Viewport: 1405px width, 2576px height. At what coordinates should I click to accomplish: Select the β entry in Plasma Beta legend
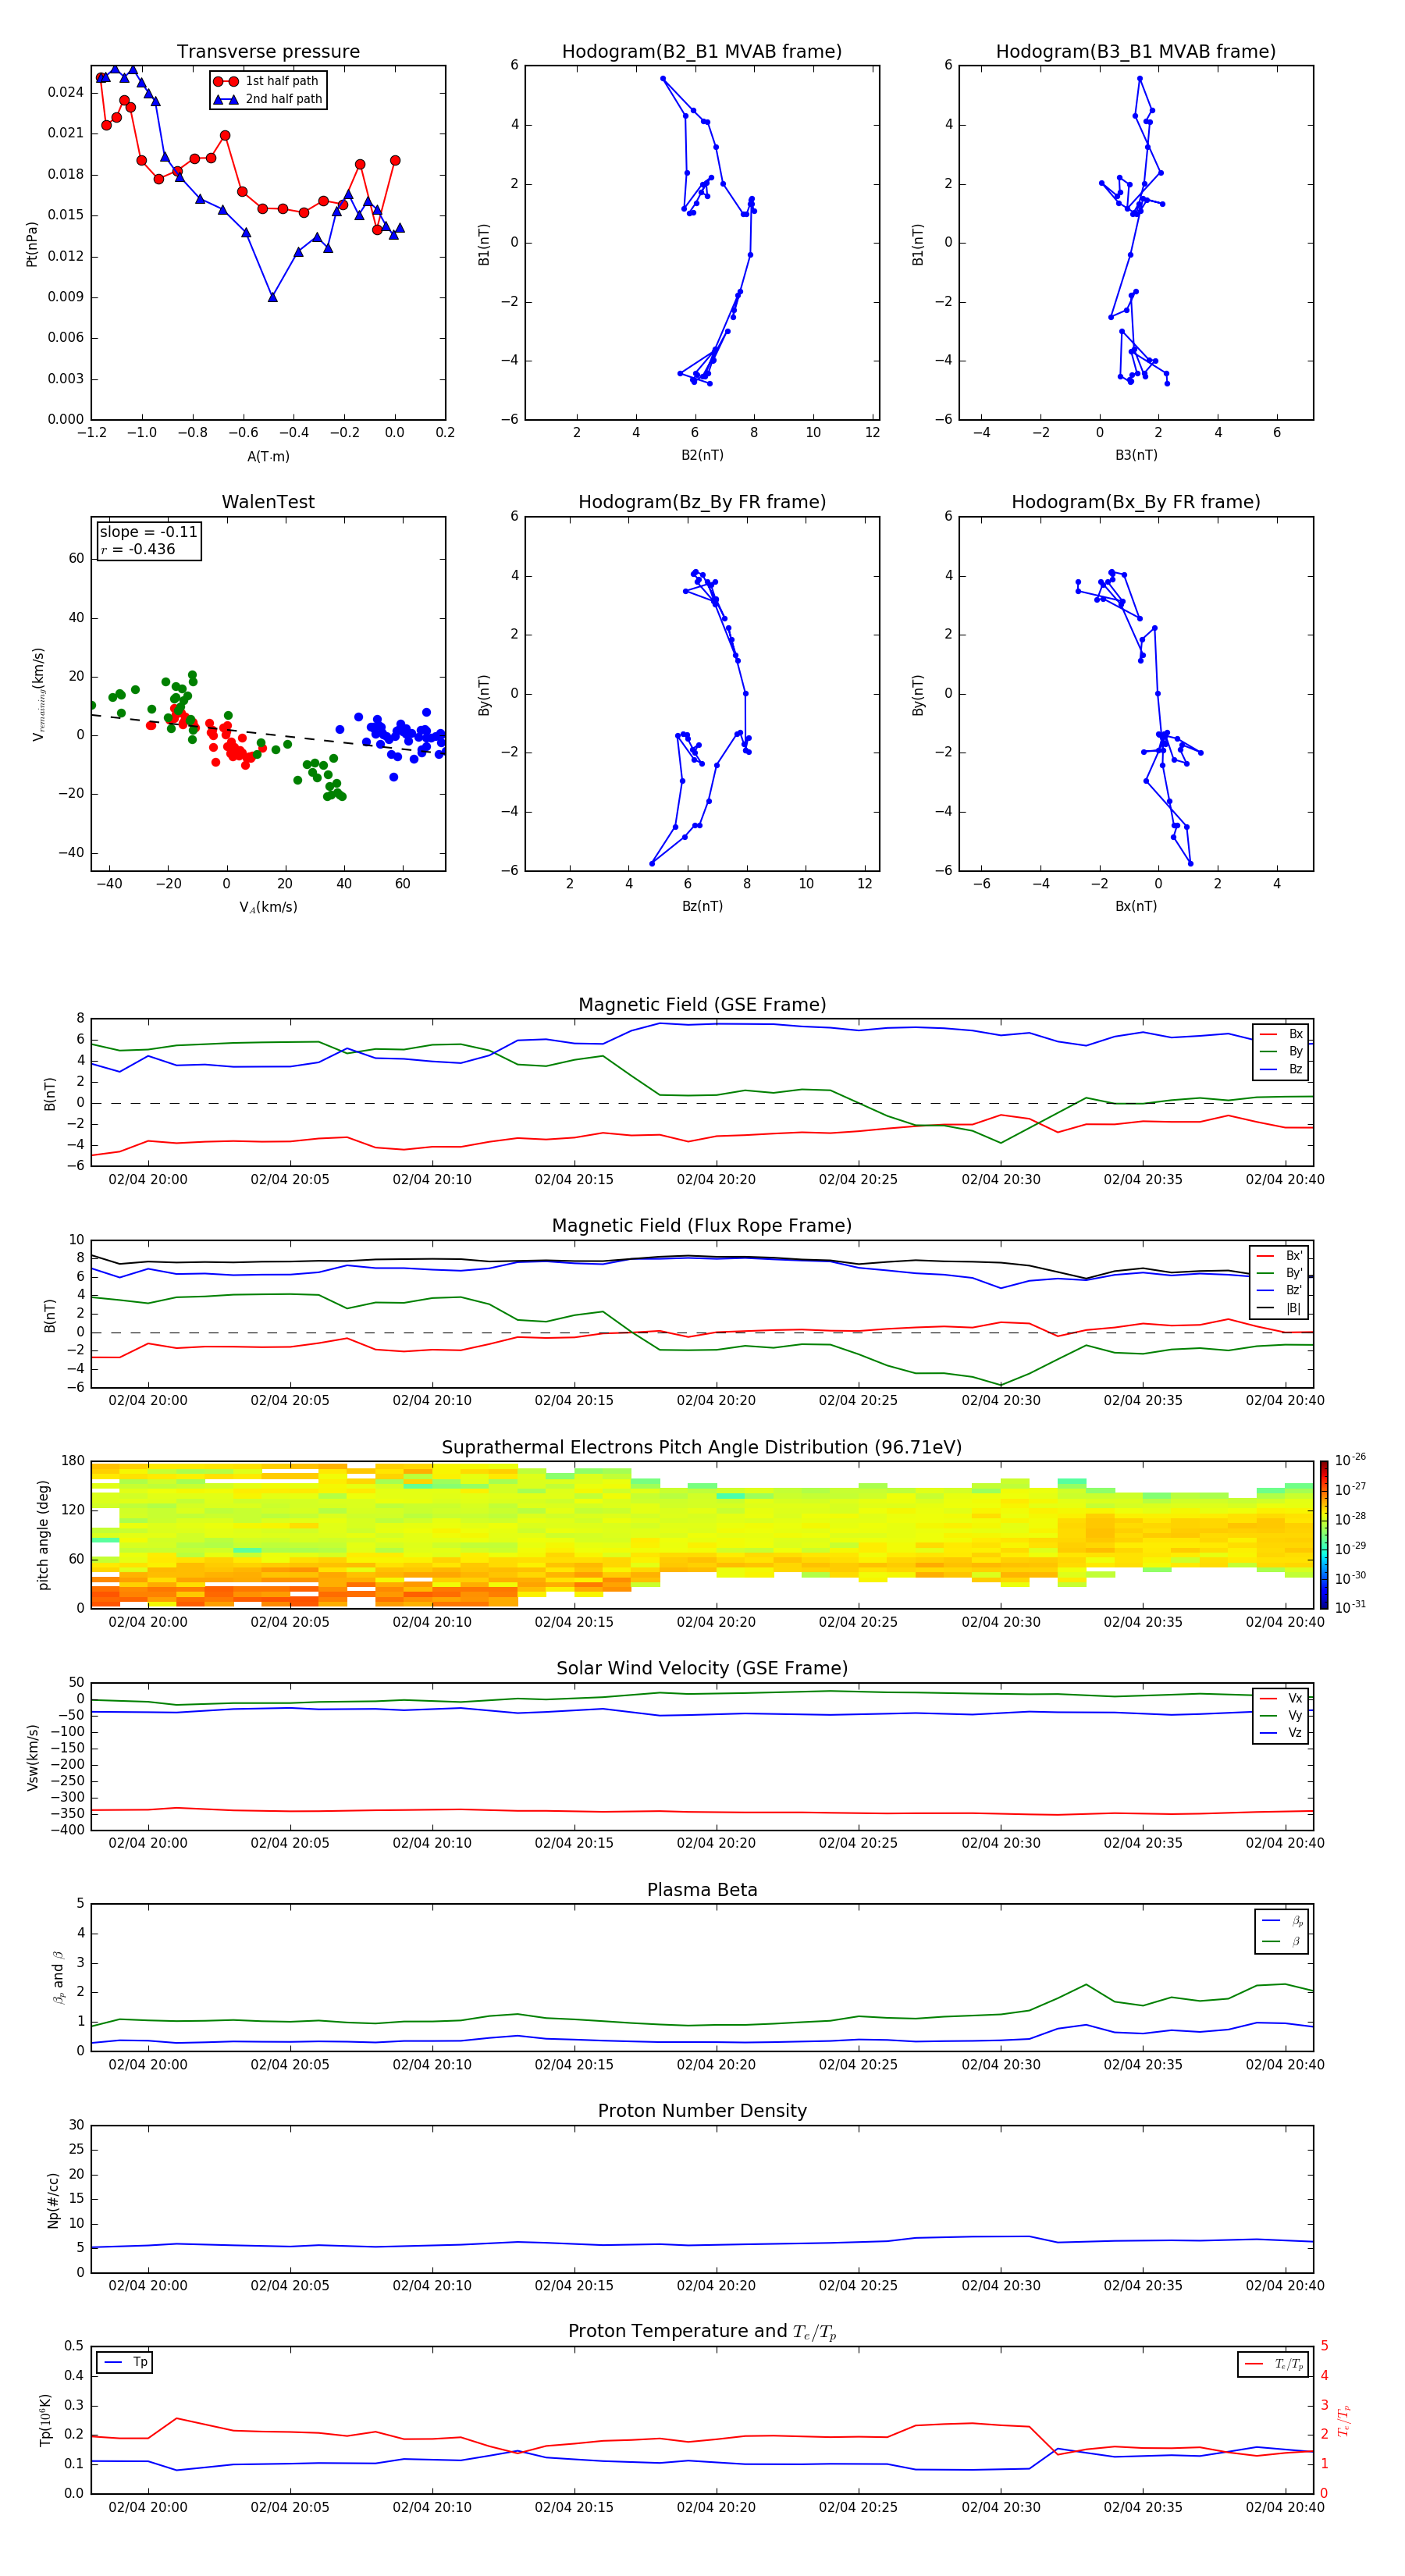click(1282, 1941)
